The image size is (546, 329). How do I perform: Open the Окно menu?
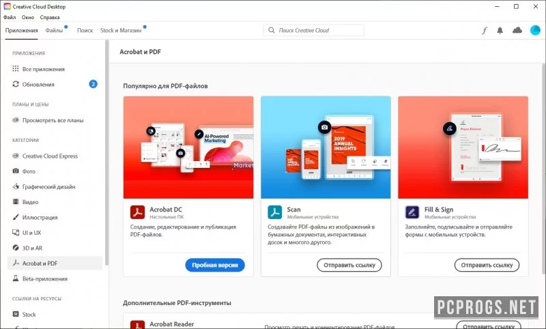coord(28,17)
